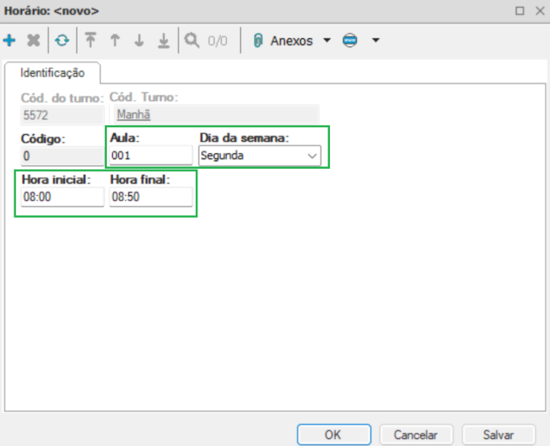The width and height of the screenshot is (550, 446).
Task: Click the Cancelar button
Action: click(417, 435)
